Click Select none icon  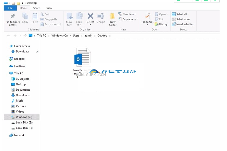(x=174, y=19)
